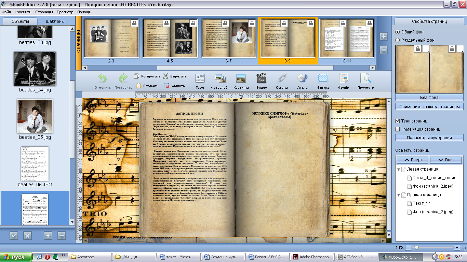Move object up with Вверх button
Screen dimensions: 467x262
click(413, 160)
